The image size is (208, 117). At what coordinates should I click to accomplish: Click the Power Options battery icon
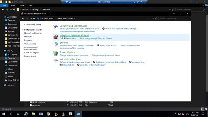coord(56,54)
